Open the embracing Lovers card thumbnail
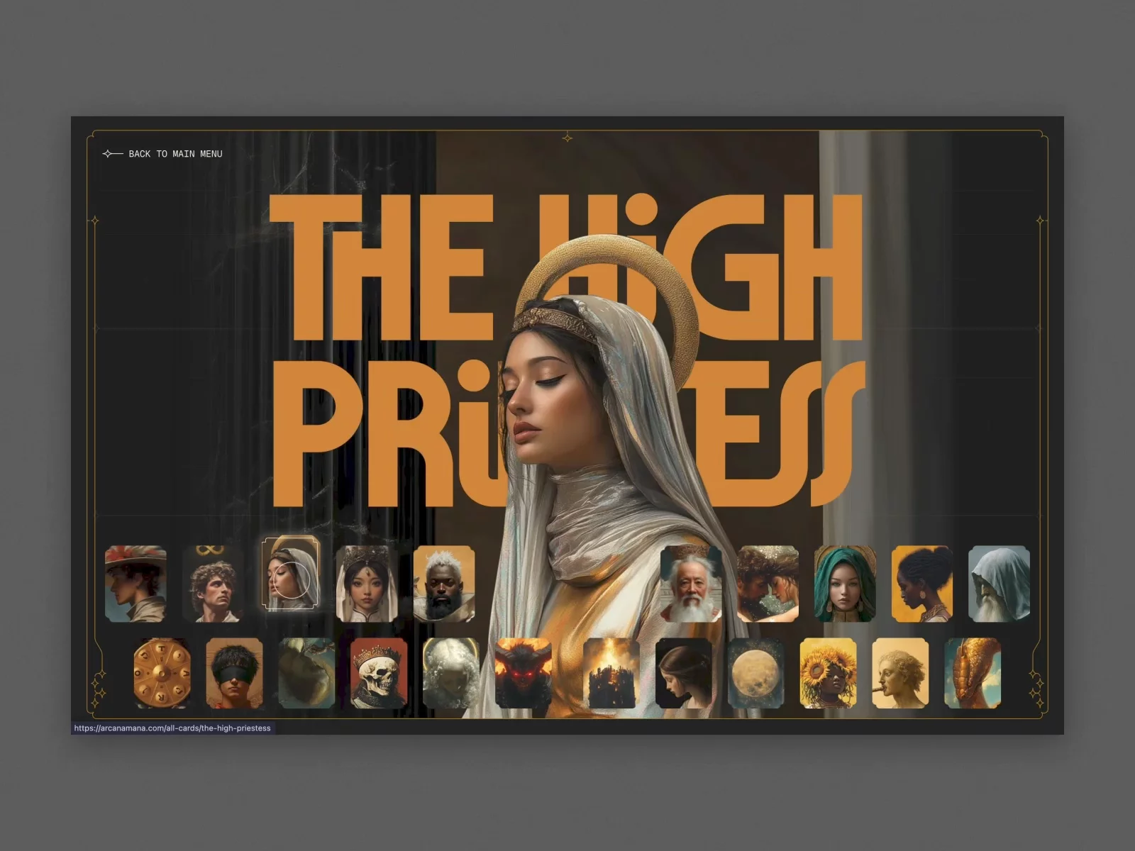Image resolution: width=1135 pixels, height=851 pixels. tap(768, 584)
